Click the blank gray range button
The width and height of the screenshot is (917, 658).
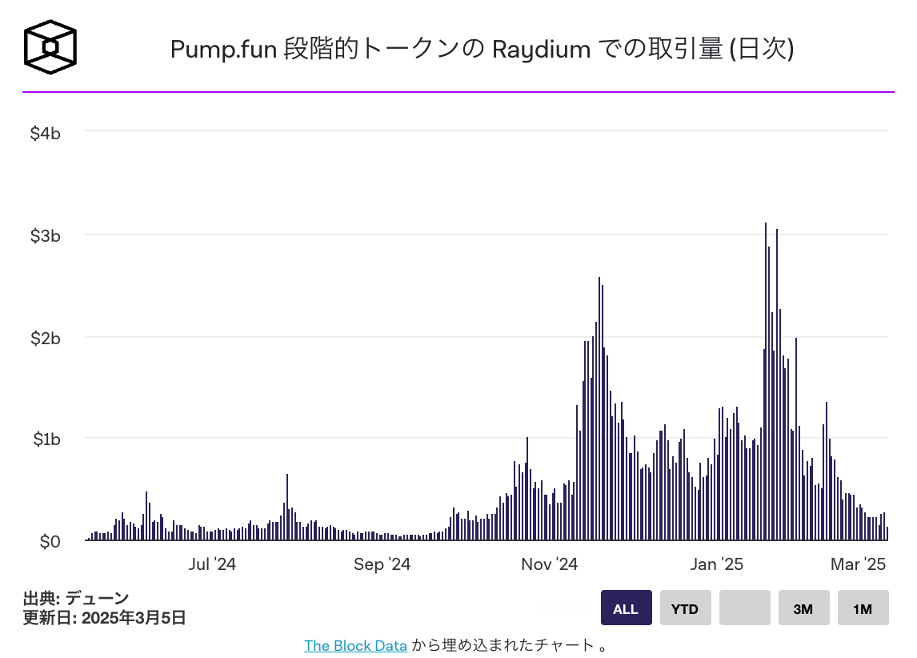click(x=744, y=608)
